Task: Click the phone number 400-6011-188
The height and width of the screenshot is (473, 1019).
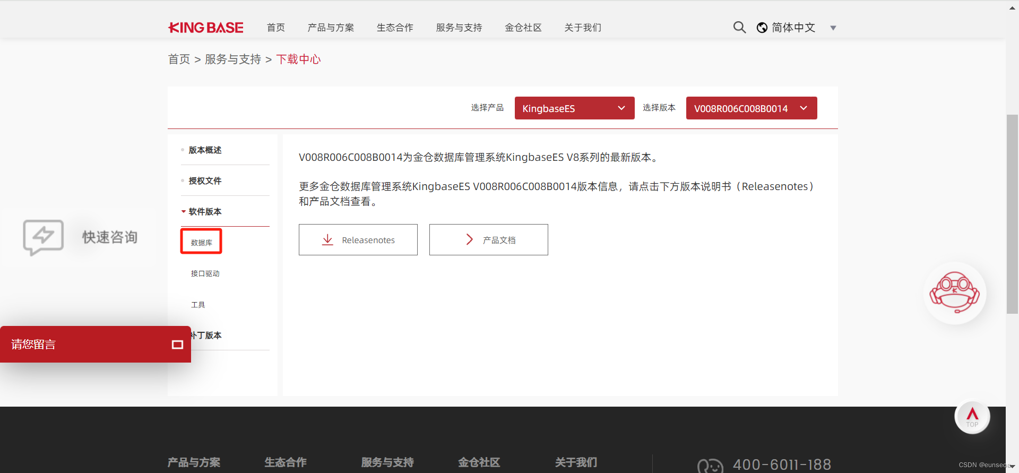Action: [782, 465]
